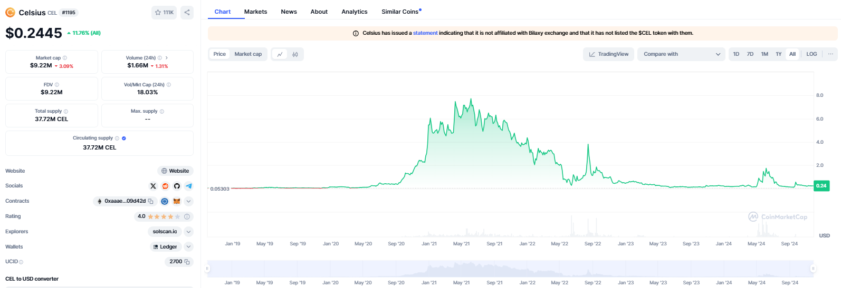Open the solscan.io explorer link
Screen dimensions: 841x288
pos(165,232)
